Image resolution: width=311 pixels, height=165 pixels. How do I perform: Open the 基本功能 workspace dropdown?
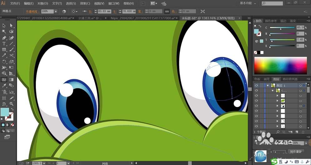pyautogui.click(x=248, y=3)
